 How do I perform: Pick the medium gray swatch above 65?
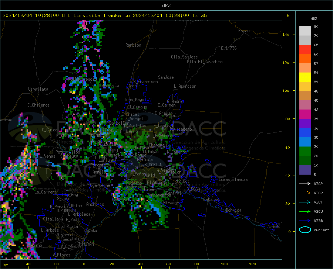pos(305,40)
